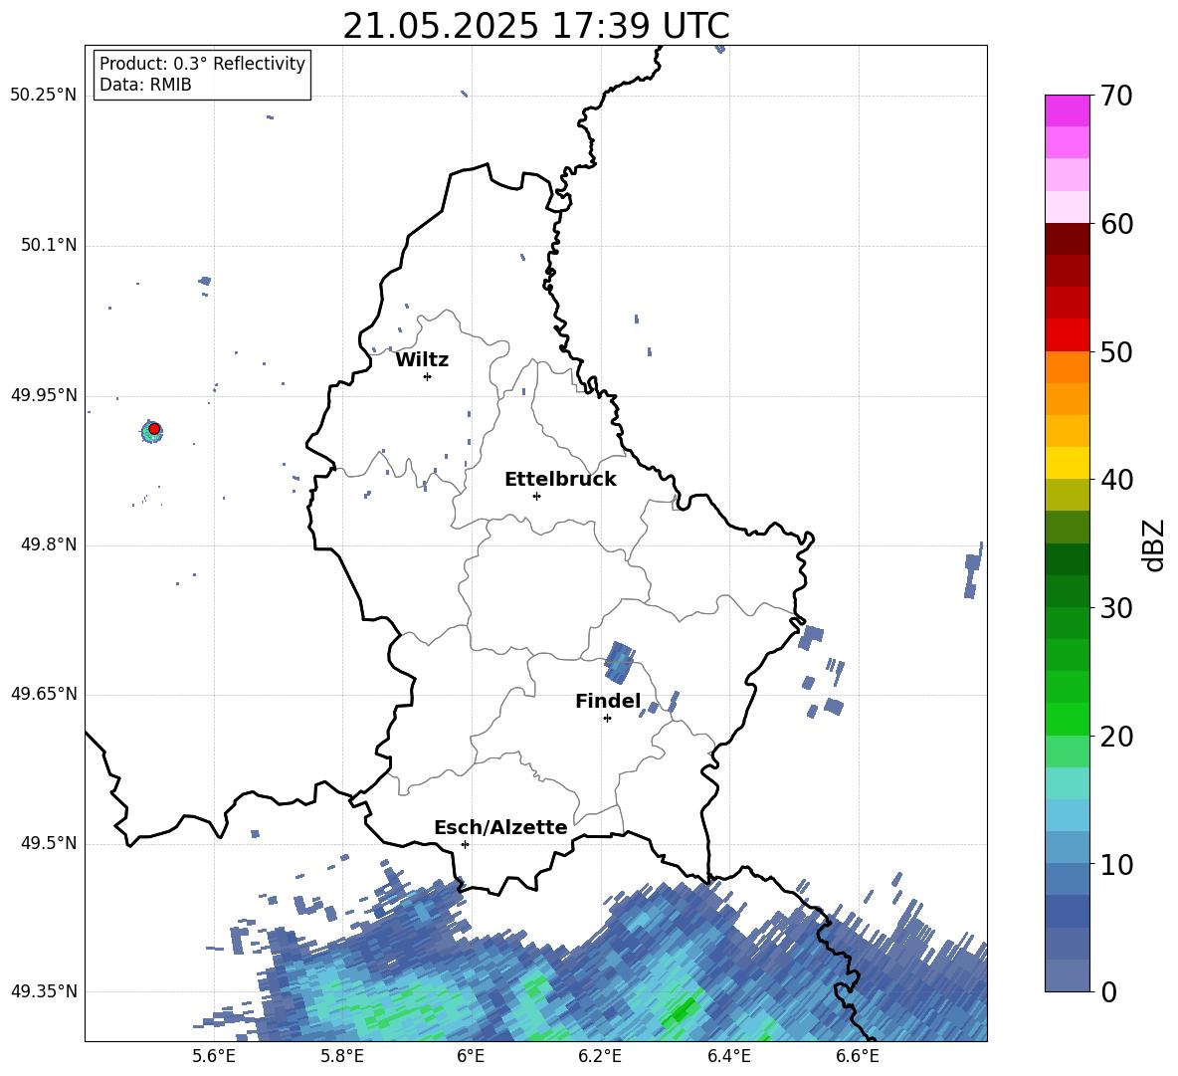Click latitude label 49.5°N
This screenshot has width=1178, height=1076.
click(48, 843)
